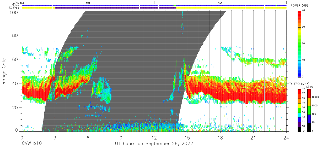Click the Range Gate y-axis title
322x149 pixels.
(4, 71)
